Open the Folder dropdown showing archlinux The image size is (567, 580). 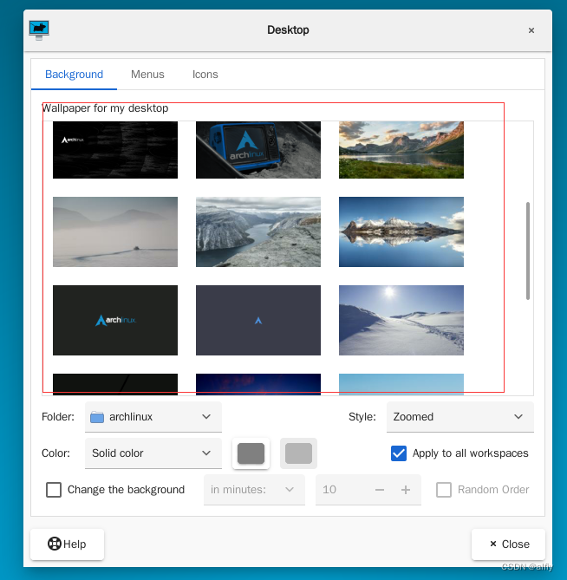(153, 417)
